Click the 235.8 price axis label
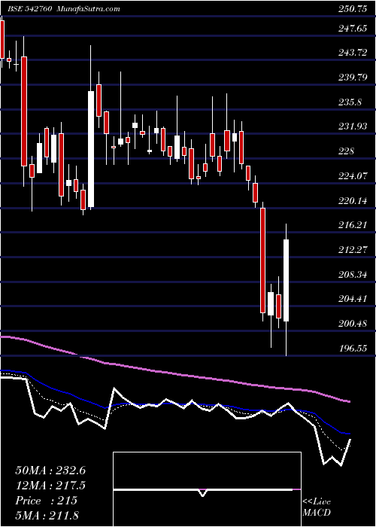This screenshot has width=376, height=527. pos(350,102)
